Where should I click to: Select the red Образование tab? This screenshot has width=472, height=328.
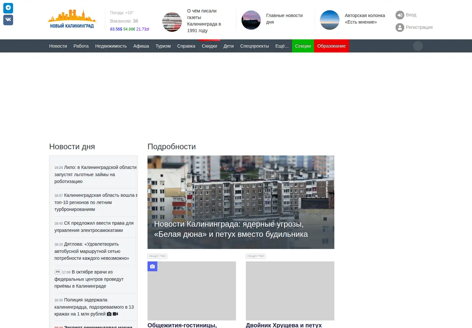[331, 46]
